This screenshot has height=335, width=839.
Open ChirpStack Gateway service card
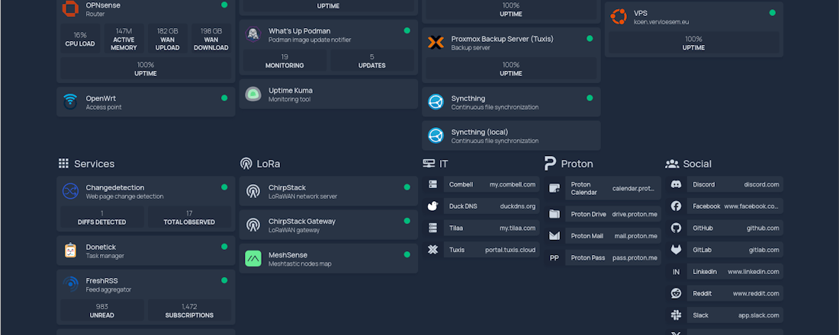pos(328,225)
